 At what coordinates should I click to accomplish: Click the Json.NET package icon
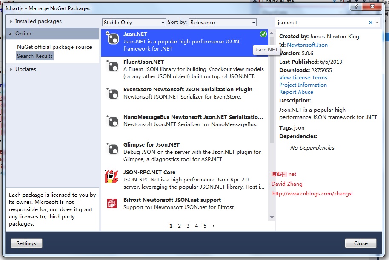pos(112,38)
